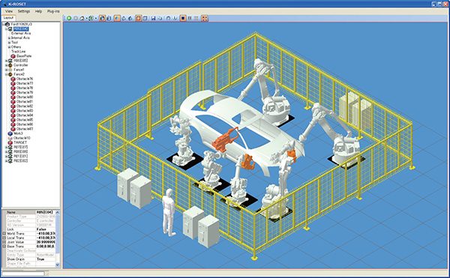450x278 pixels.
Task: Click the green circle run icon
Action: (69, 18)
